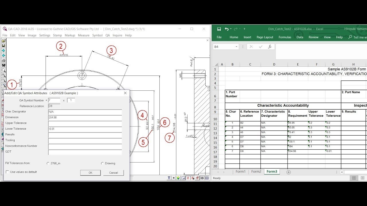This screenshot has width=367, height=206.
Task: Click the Undo arrow in Excel
Action: coord(227,29)
